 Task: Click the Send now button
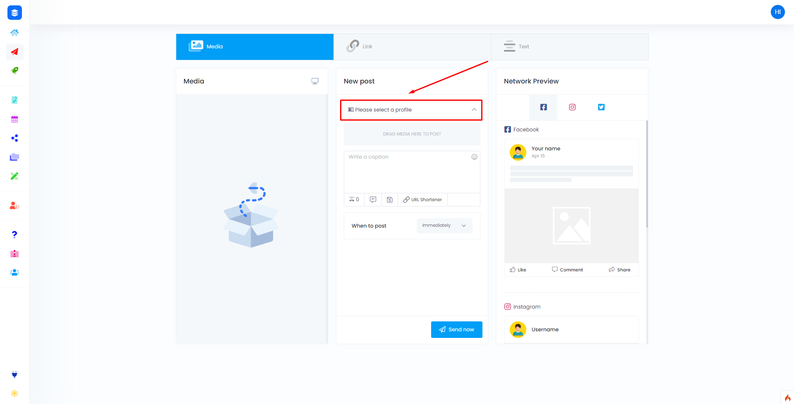pyautogui.click(x=456, y=330)
